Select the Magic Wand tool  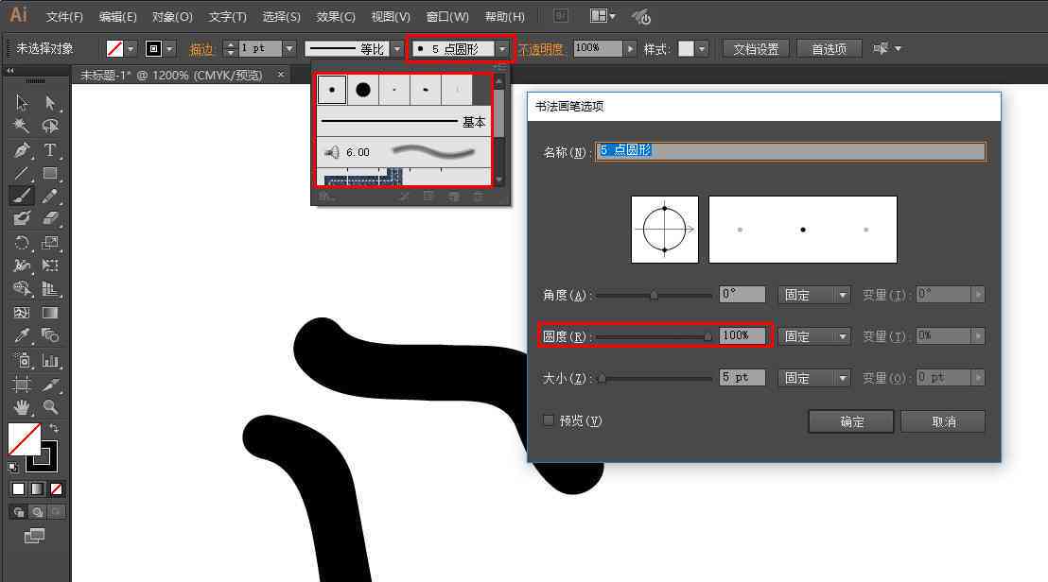point(22,127)
